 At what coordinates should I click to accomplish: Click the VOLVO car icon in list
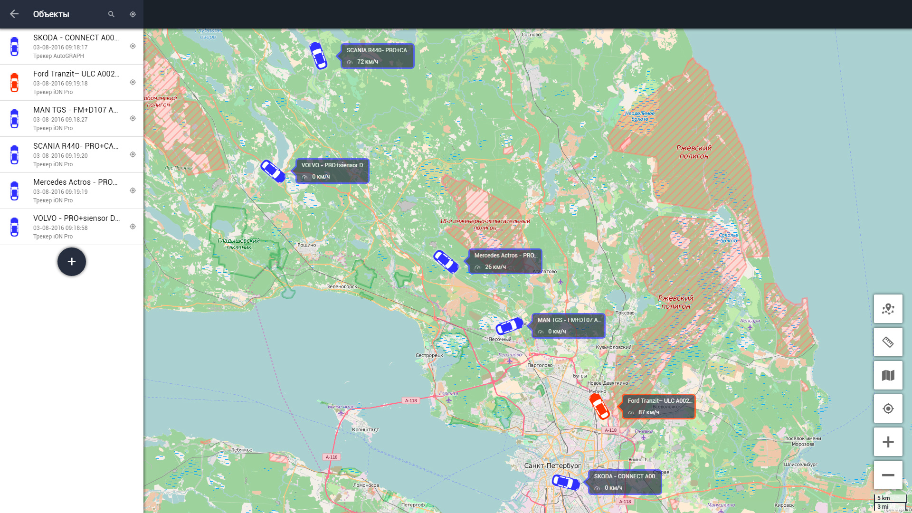15,227
